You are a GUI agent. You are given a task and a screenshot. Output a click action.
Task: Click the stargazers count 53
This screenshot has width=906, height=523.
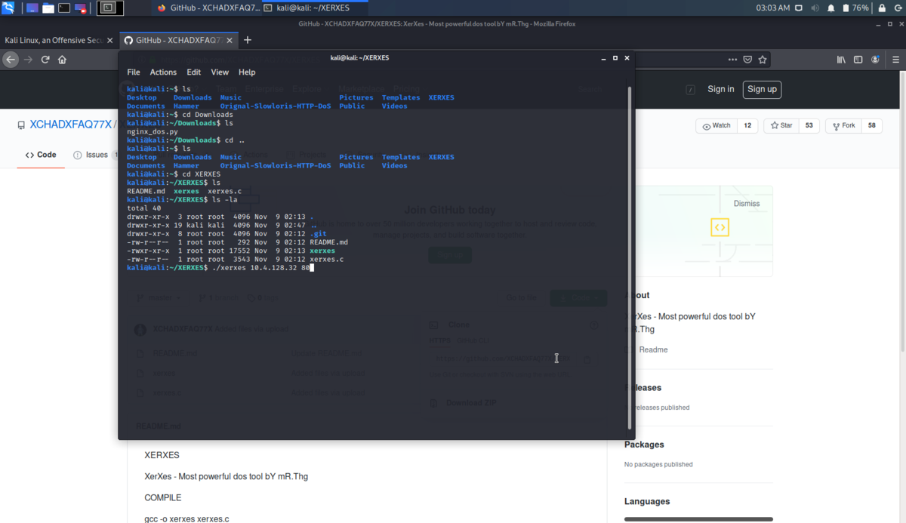tap(809, 125)
